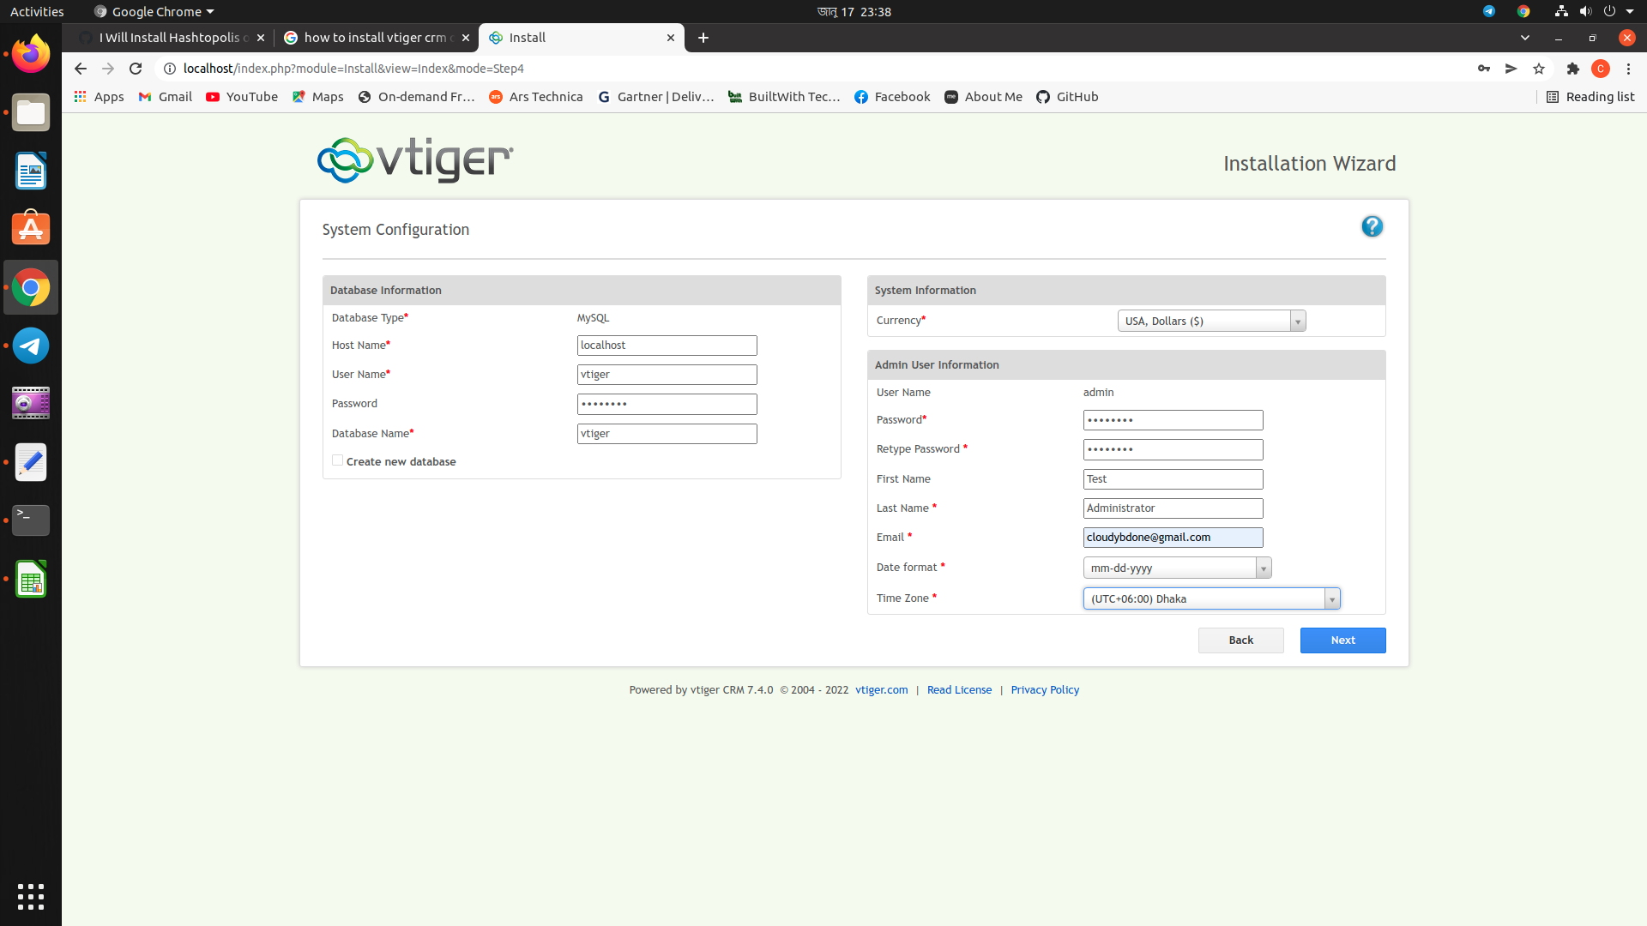This screenshot has width=1647, height=926.
Task: Open the Currency dropdown
Action: [1211, 321]
